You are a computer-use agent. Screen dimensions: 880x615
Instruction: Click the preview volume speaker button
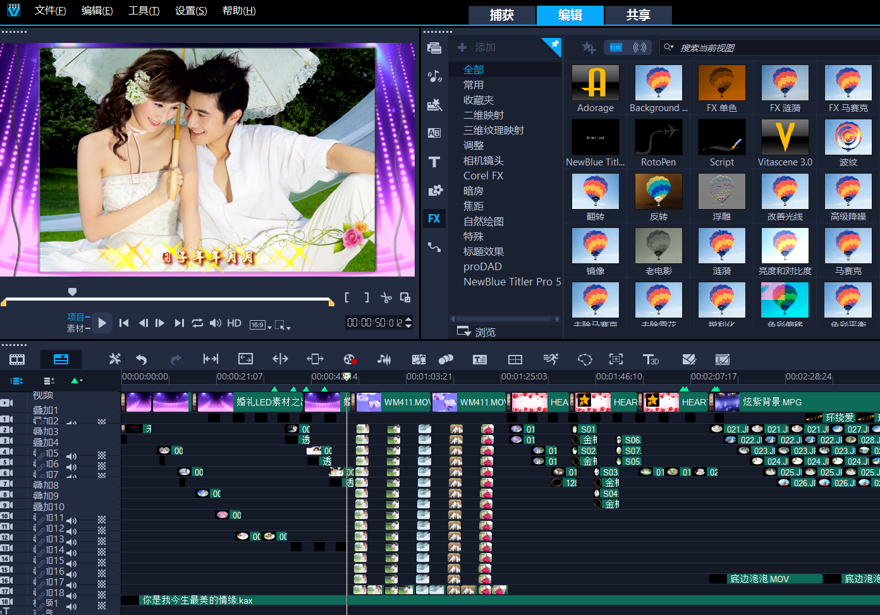click(216, 323)
